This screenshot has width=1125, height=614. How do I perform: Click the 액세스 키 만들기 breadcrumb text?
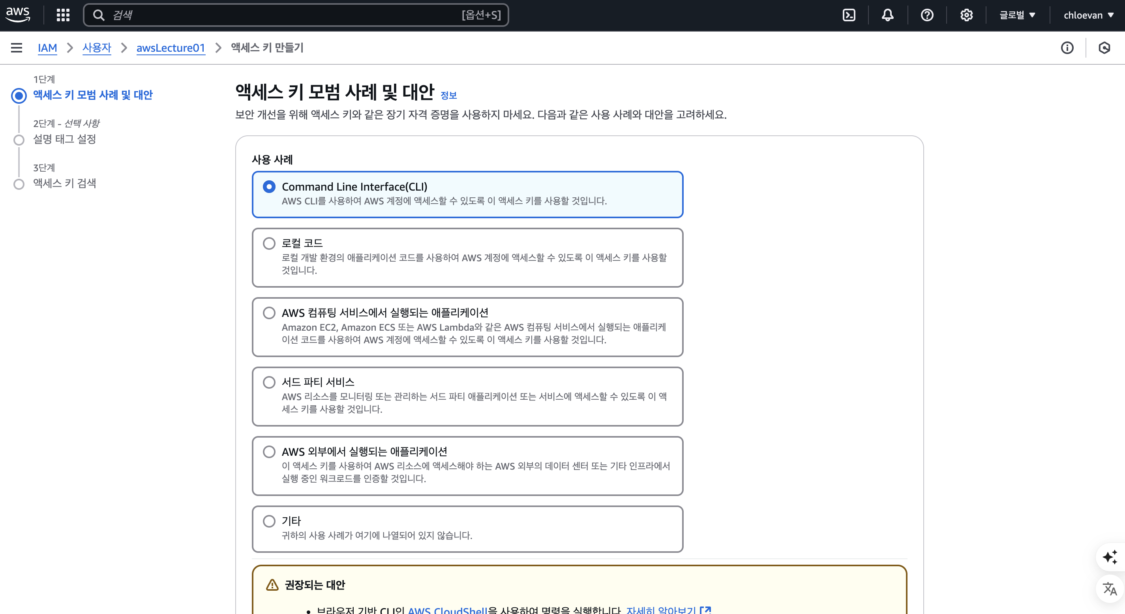(x=267, y=48)
